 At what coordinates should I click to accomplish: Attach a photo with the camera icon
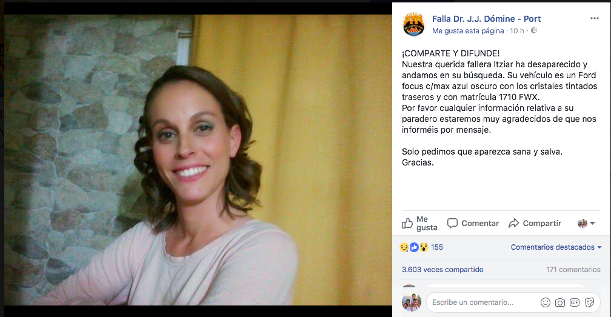point(560,302)
